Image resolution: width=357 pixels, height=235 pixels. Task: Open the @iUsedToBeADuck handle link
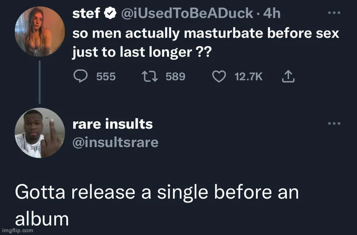pyautogui.click(x=187, y=13)
